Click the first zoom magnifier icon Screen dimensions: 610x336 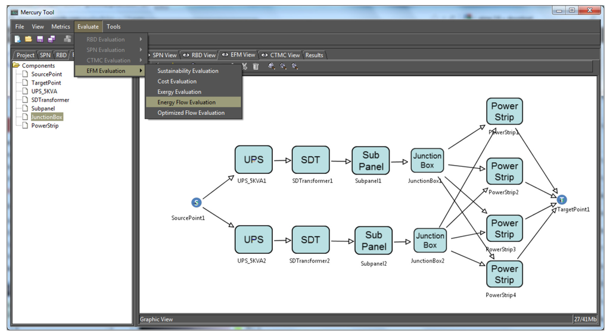[x=271, y=66]
